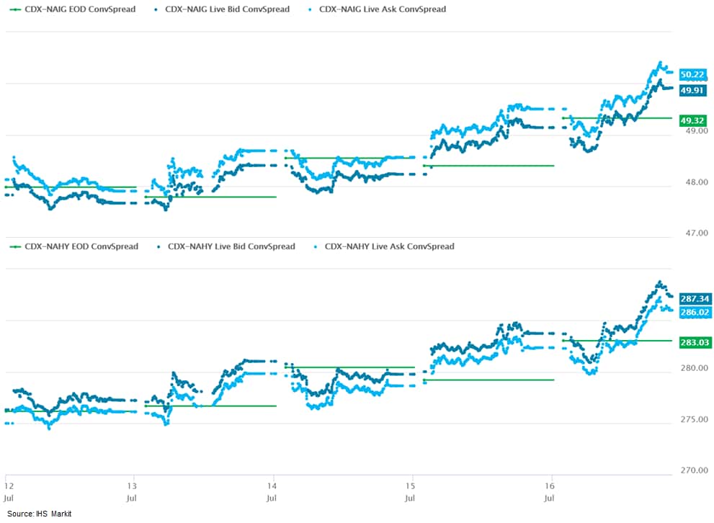
Task: Click the 275.00 y-axis label
Action: (693, 419)
